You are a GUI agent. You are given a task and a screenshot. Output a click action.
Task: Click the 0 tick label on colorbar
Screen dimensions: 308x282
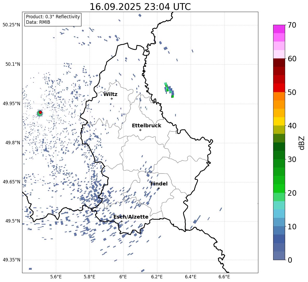point(290,260)
